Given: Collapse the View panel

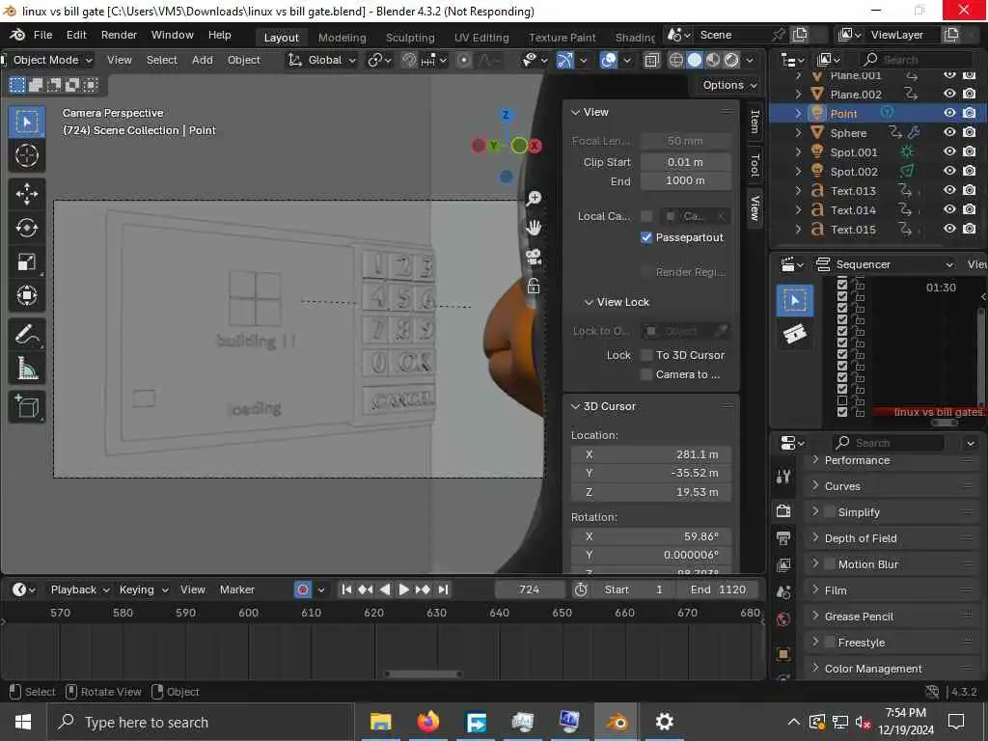Looking at the screenshot, I should pos(575,112).
